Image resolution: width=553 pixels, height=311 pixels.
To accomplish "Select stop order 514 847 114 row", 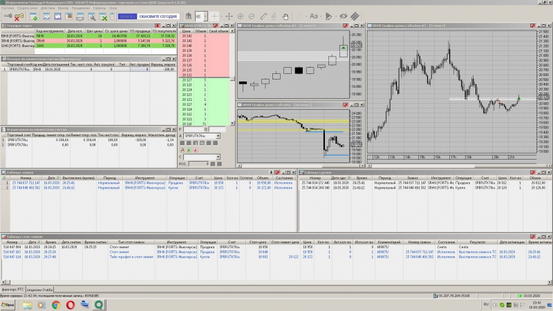I will [x=276, y=257].
